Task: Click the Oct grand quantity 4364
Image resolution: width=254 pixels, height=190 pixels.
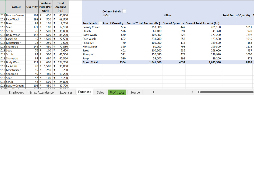Action: tap(123, 62)
